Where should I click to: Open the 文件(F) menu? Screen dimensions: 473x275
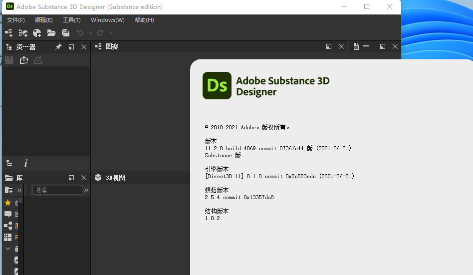15,20
